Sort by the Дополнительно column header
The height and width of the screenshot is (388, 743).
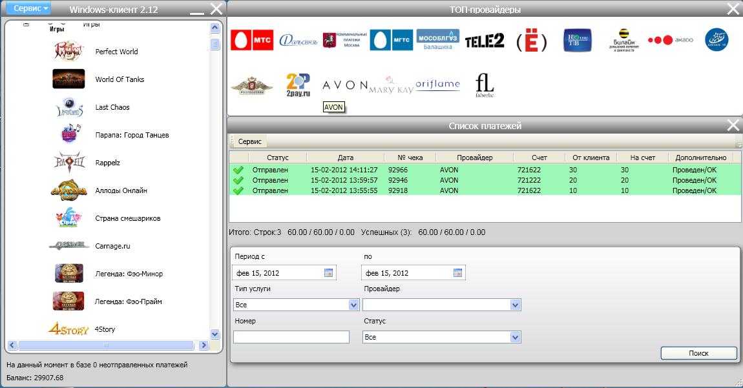pyautogui.click(x=701, y=158)
